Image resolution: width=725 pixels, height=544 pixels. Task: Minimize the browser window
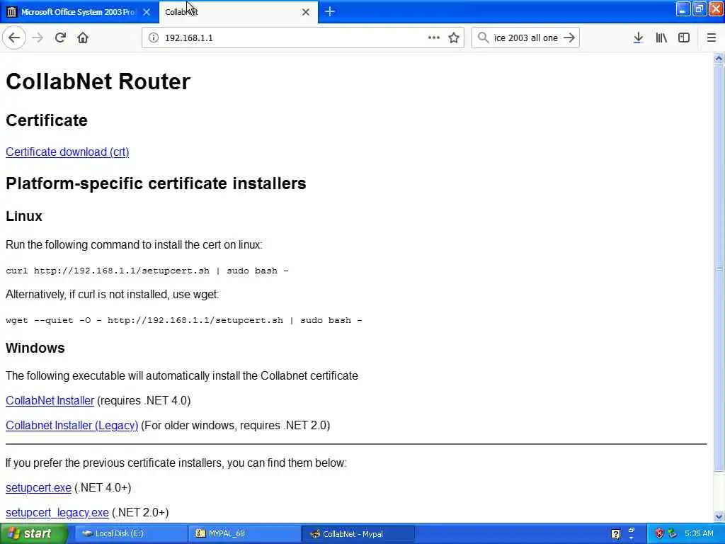pyautogui.click(x=683, y=8)
